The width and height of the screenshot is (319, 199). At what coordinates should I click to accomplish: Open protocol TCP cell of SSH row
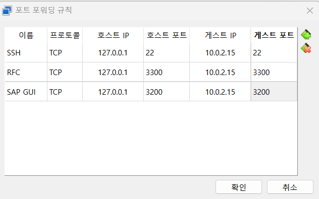click(x=65, y=52)
